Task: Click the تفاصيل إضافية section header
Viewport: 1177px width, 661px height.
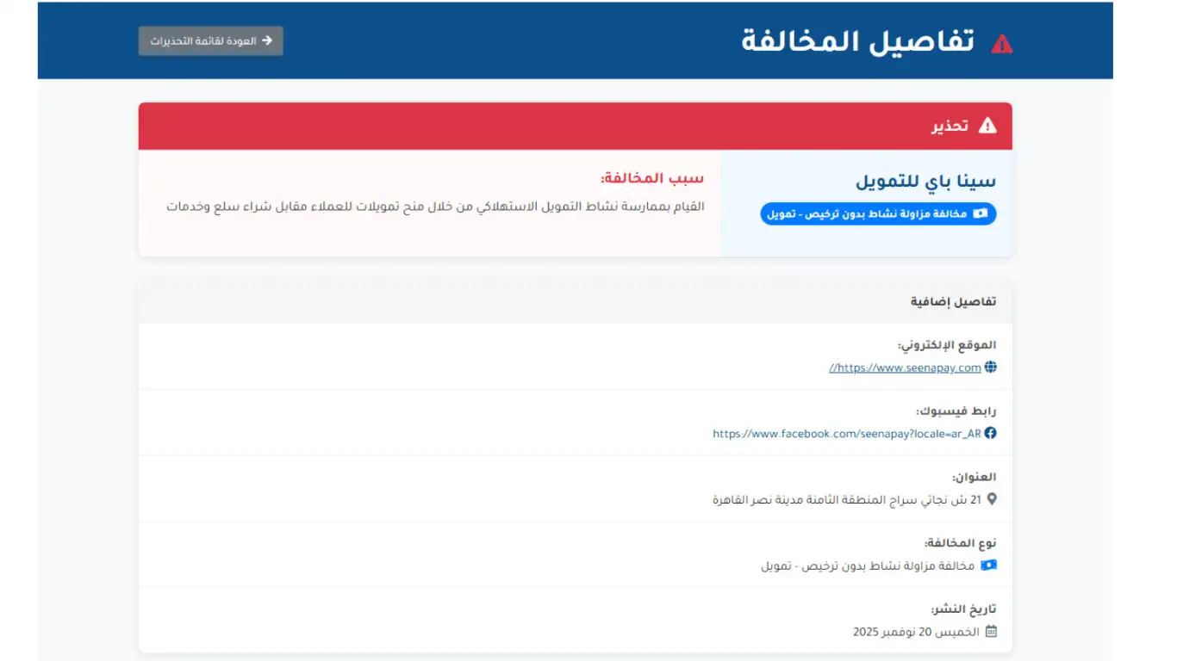Action: pos(953,301)
